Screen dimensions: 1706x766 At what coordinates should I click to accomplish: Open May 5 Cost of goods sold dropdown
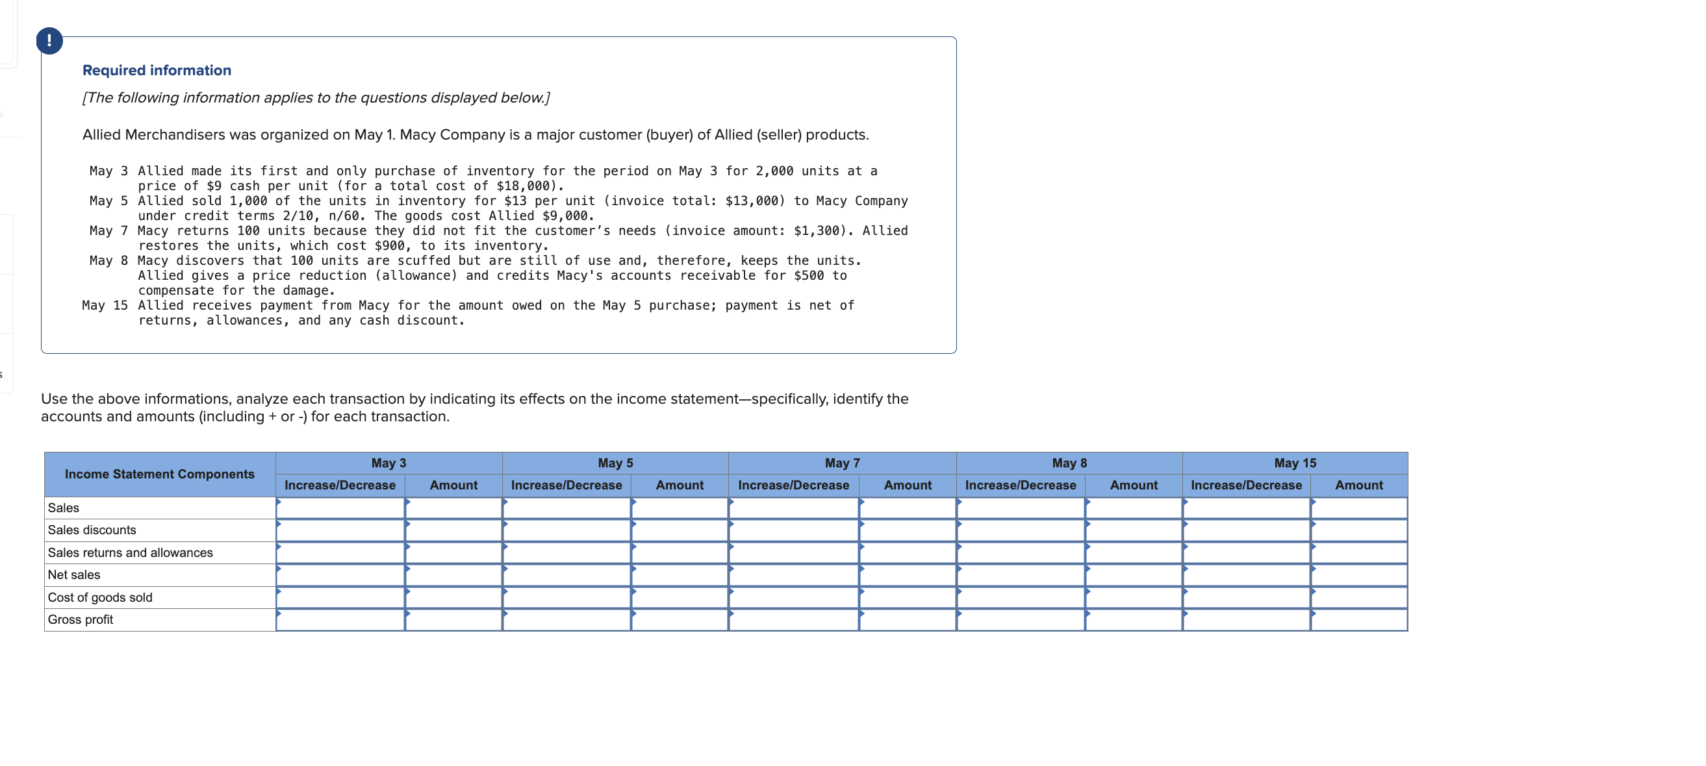(567, 597)
